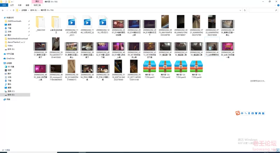Image resolution: width=280 pixels, height=153 pixels.
Task: Go forward using the Forward arrow
Action: coord(7,11)
